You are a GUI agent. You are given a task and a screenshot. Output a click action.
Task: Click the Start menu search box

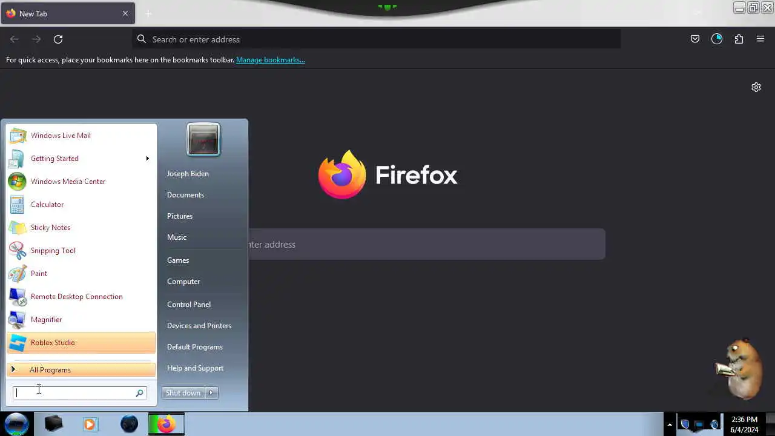point(80,393)
